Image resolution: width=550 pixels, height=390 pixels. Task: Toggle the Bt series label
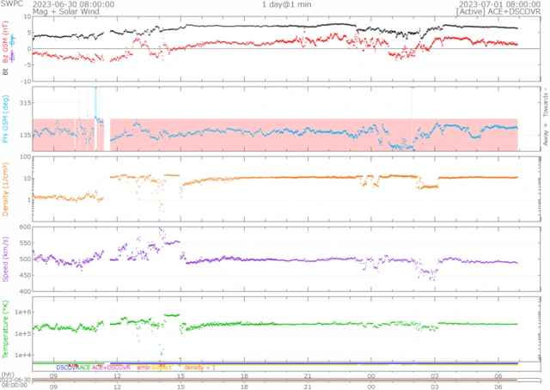(x=6, y=72)
